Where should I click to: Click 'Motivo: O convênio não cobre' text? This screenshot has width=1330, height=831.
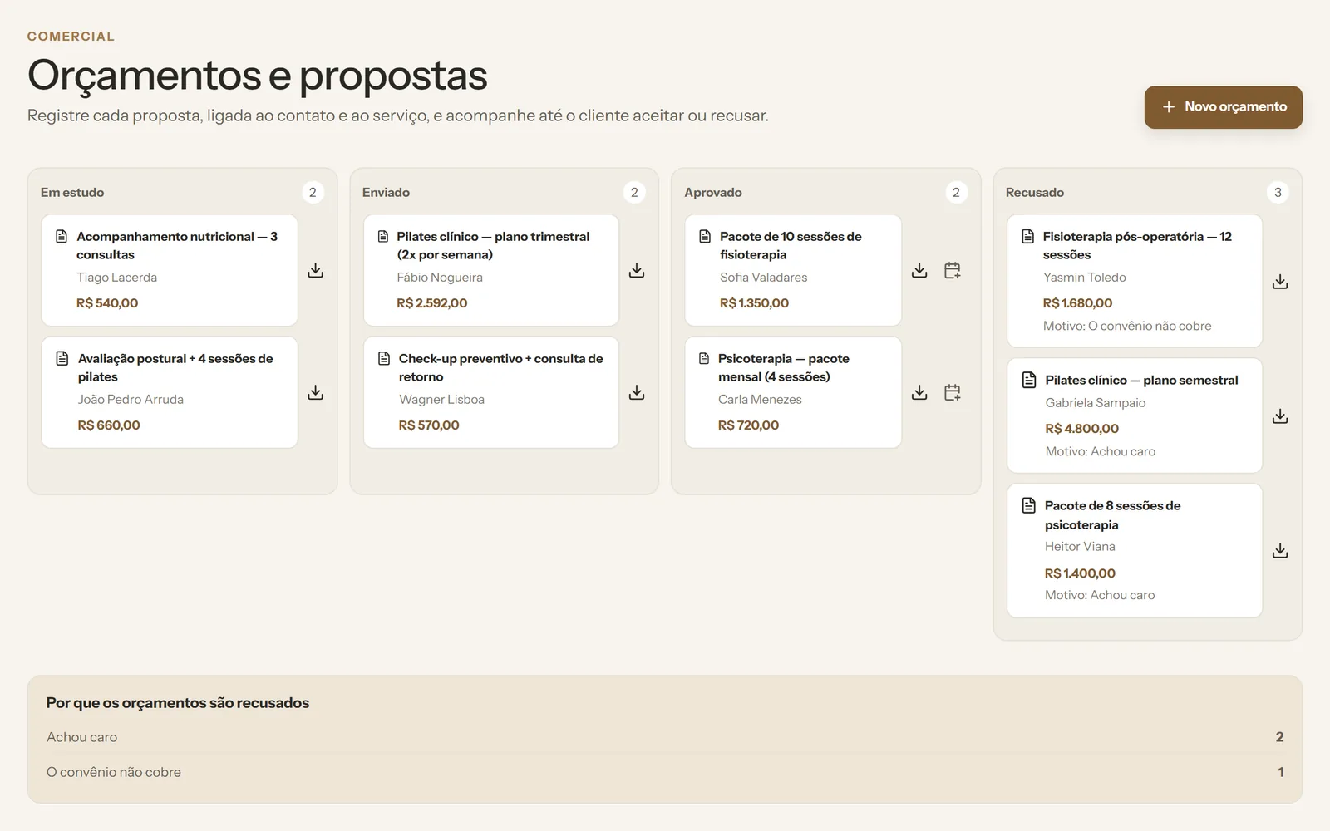point(1127,327)
